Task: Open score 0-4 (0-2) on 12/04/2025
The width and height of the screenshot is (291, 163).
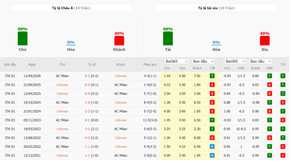Action: point(91,94)
